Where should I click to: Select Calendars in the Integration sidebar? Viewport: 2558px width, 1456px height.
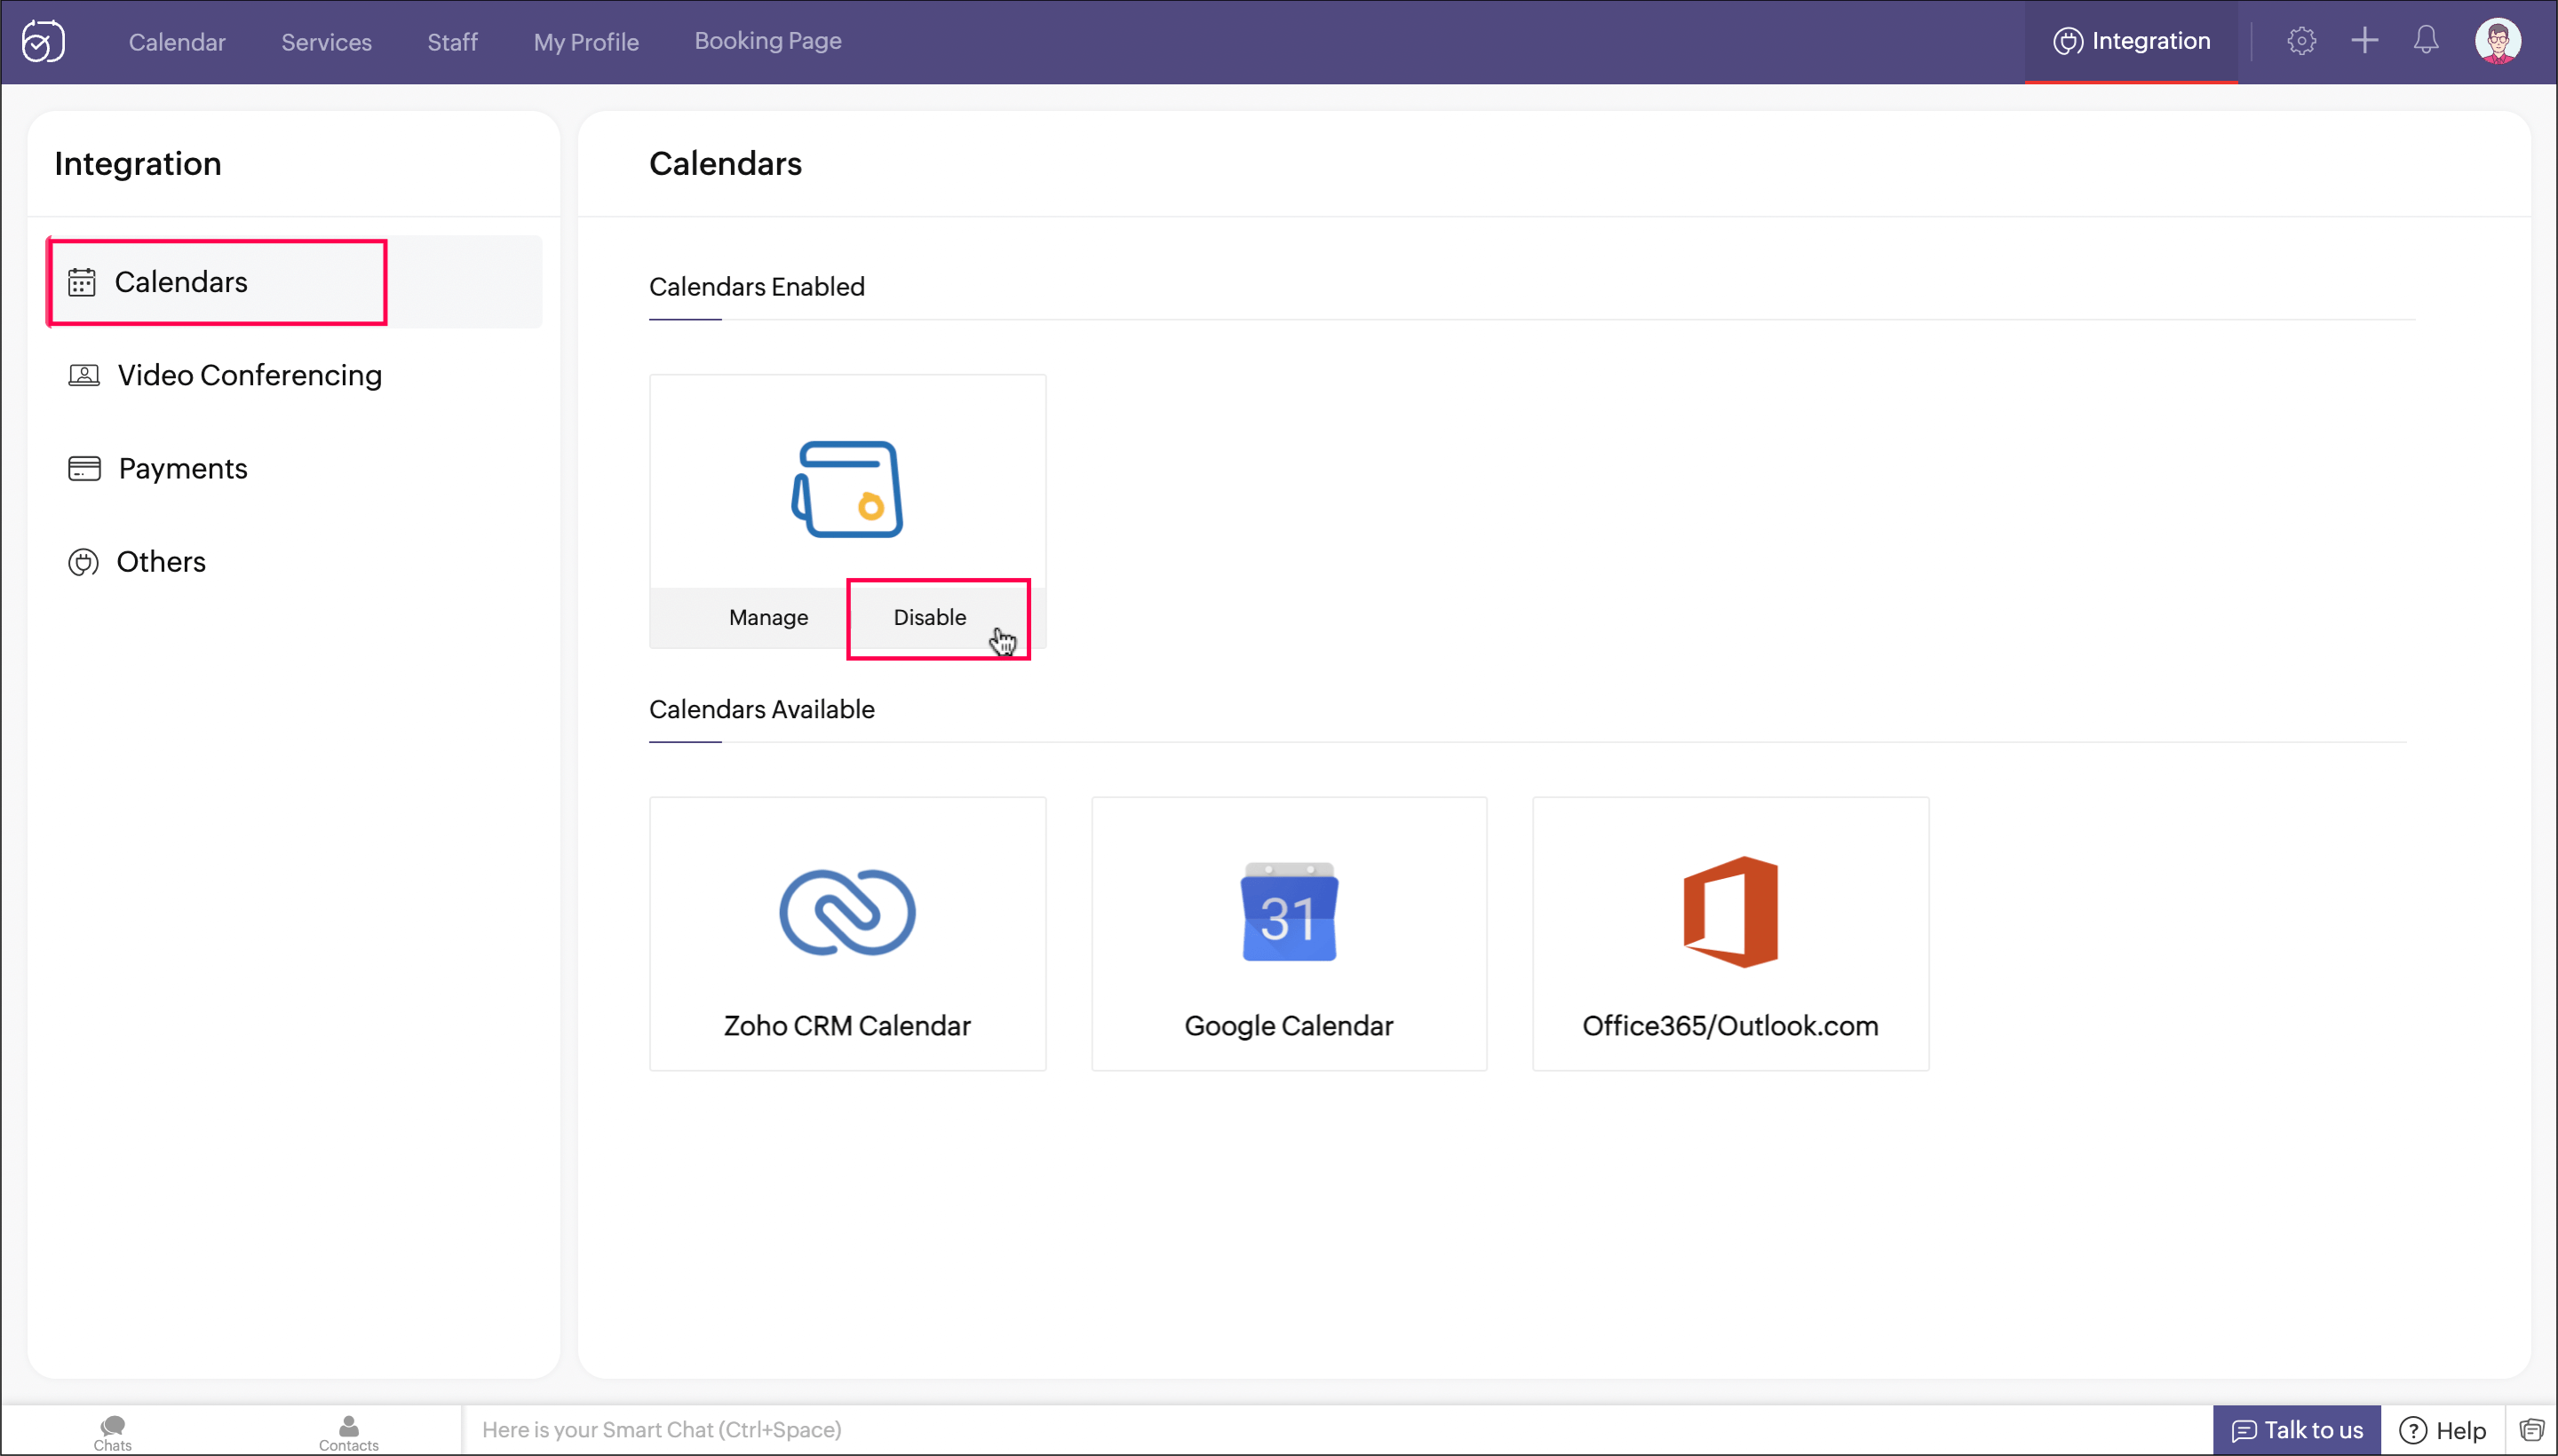point(295,282)
